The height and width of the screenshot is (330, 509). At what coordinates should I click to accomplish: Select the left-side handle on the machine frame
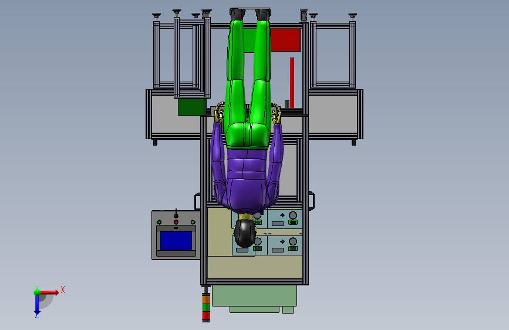pyautogui.click(x=197, y=202)
